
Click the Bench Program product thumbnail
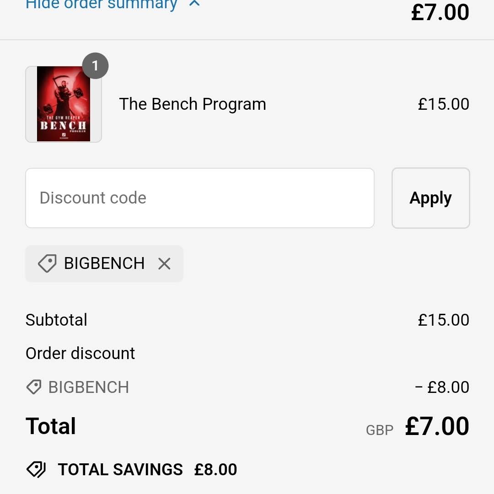coord(64,104)
